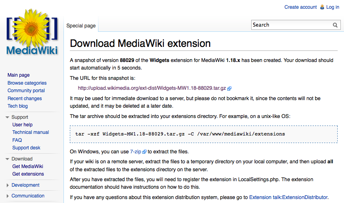
Task: Click the magnifying glass search icon
Action: pyautogui.click(x=335, y=25)
